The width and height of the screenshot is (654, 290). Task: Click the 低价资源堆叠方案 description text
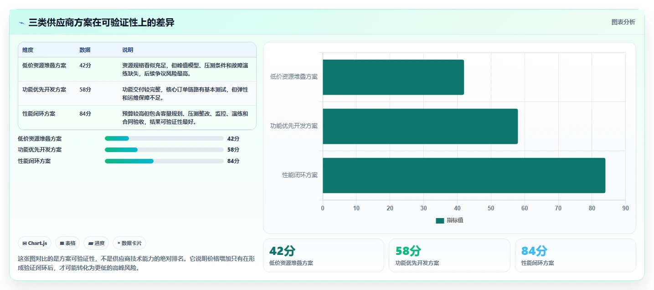(185, 70)
